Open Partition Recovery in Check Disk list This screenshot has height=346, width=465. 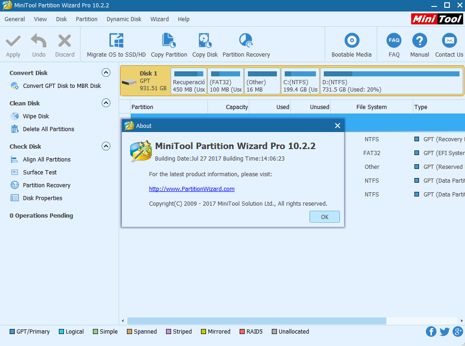(x=46, y=185)
